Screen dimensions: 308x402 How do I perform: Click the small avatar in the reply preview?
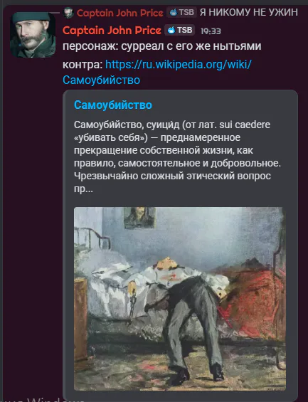(68, 13)
